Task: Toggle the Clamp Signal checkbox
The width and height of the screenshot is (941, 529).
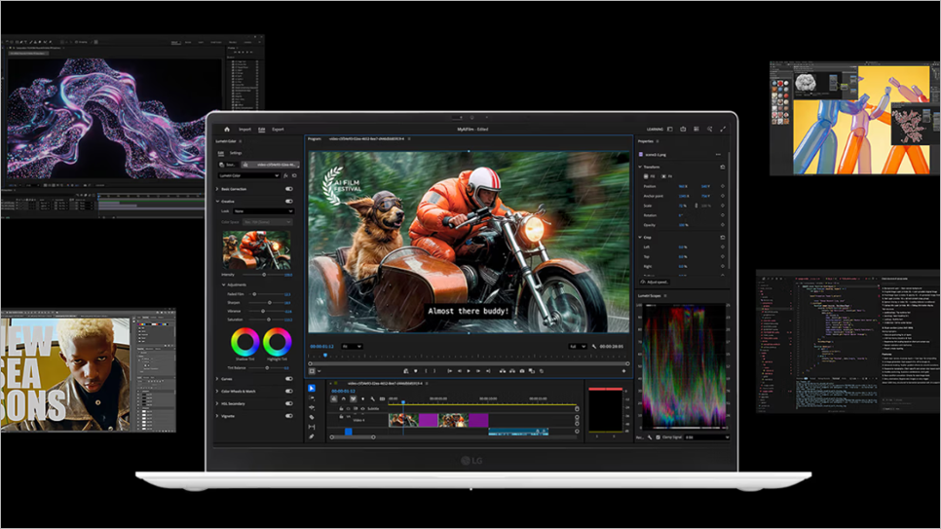Action: point(658,437)
